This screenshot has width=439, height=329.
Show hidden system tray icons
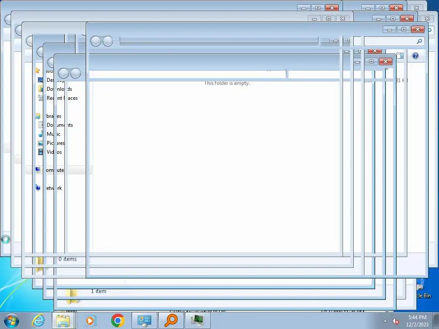(x=385, y=321)
